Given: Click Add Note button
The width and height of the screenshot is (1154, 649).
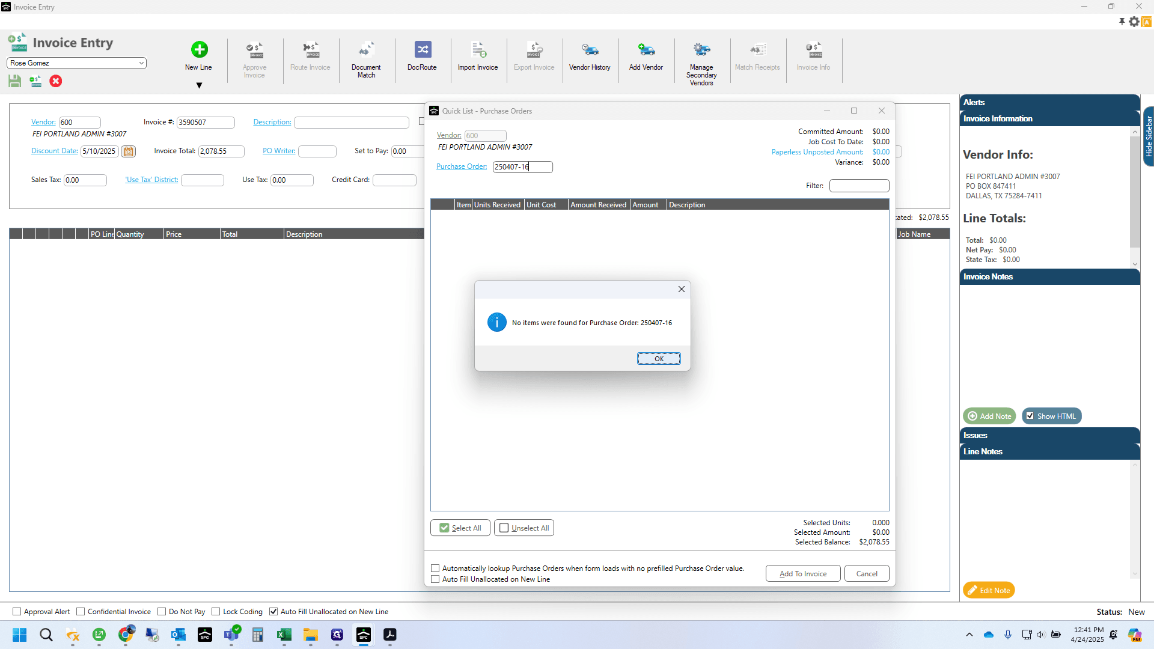Looking at the screenshot, I should point(989,416).
